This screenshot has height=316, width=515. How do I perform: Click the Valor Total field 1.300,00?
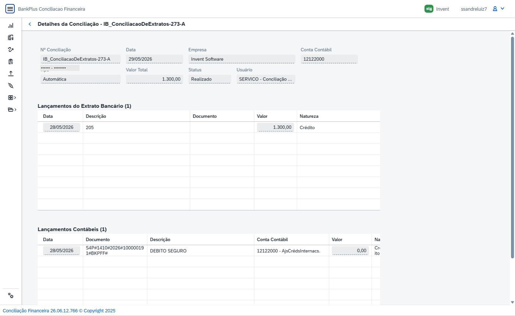[x=154, y=79]
